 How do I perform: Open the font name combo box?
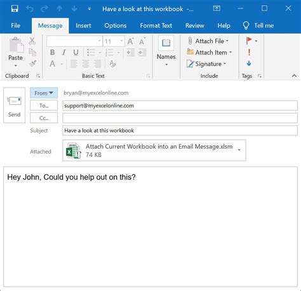(74, 41)
